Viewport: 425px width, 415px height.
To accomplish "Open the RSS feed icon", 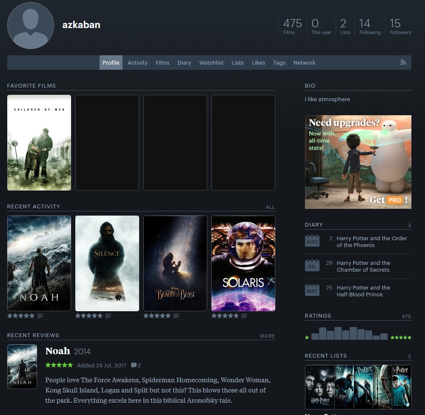I will (x=403, y=63).
